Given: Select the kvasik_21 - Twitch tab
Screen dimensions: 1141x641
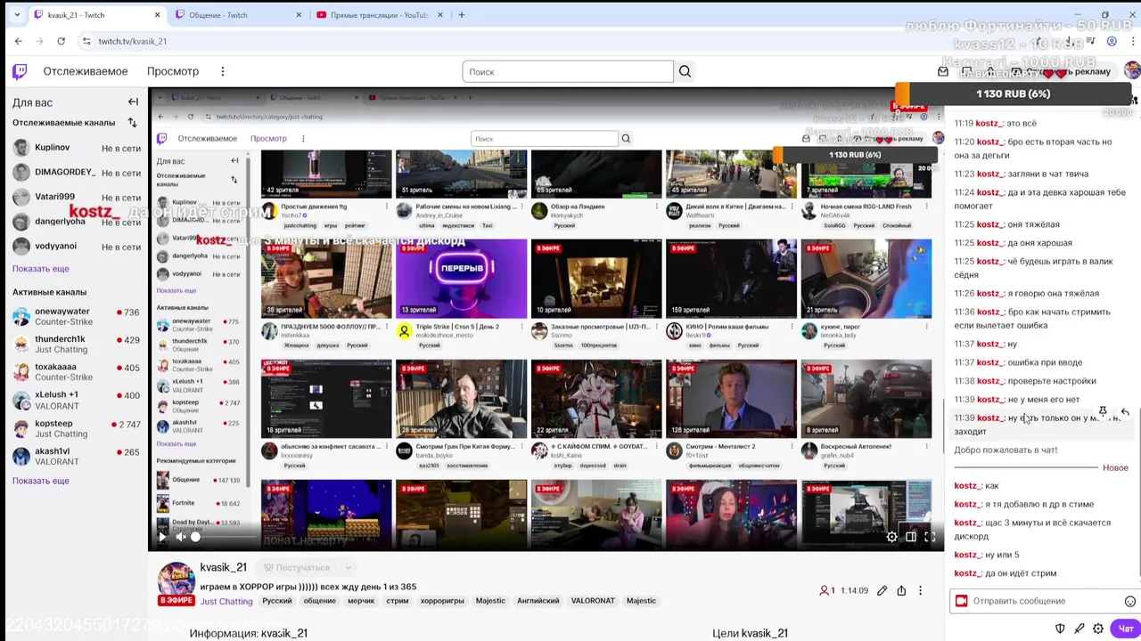Looking at the screenshot, I should (96, 15).
